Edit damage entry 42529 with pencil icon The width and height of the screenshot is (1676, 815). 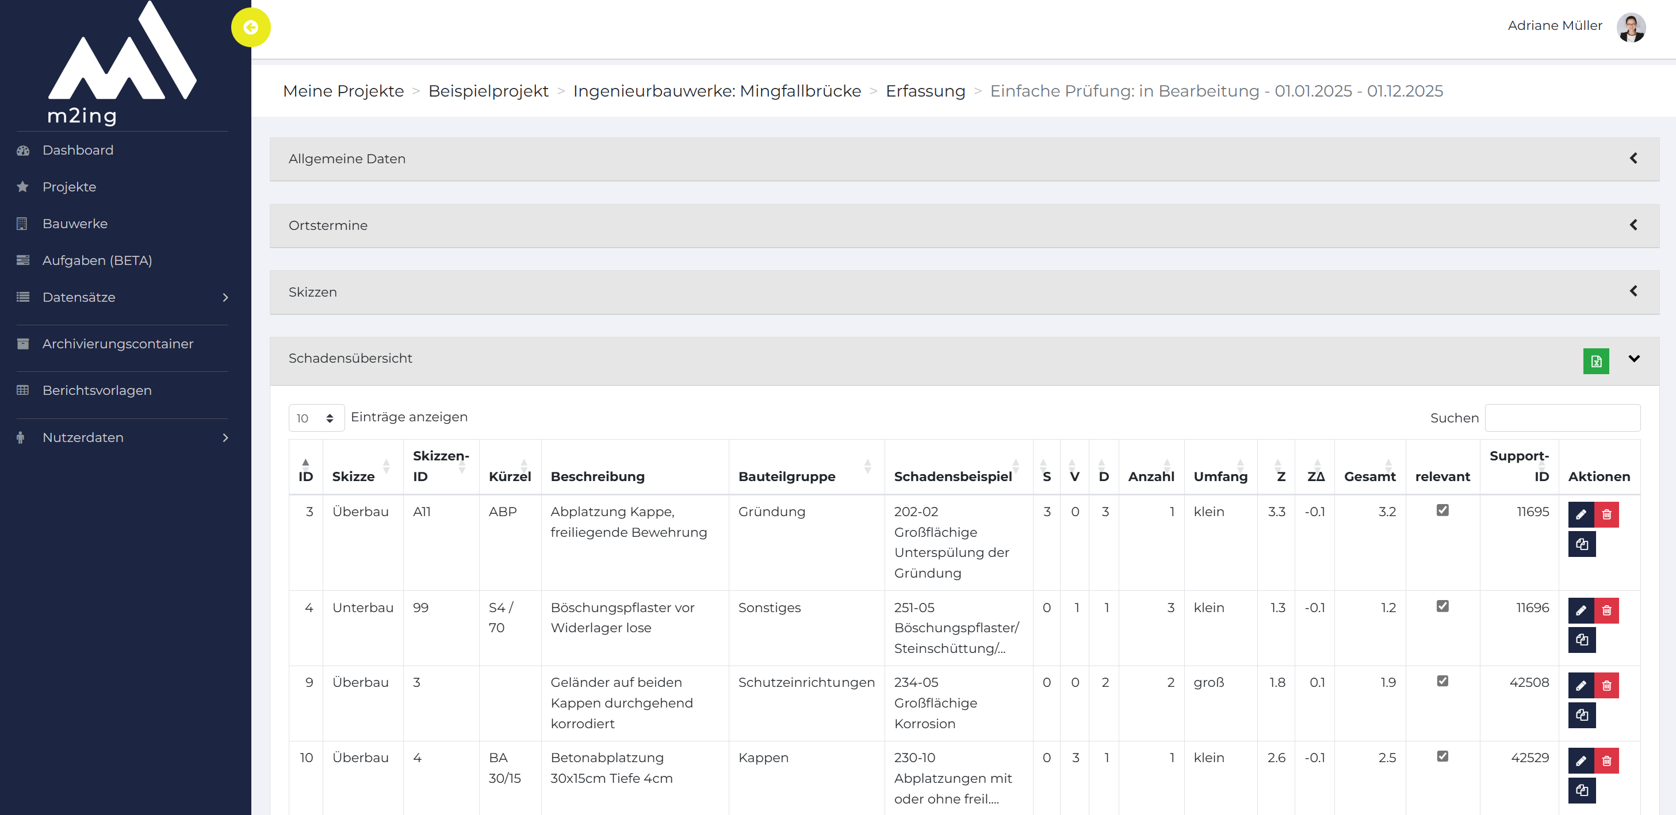click(1581, 760)
